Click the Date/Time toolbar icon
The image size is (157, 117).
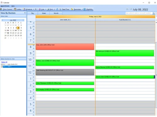click(x=60, y=9)
